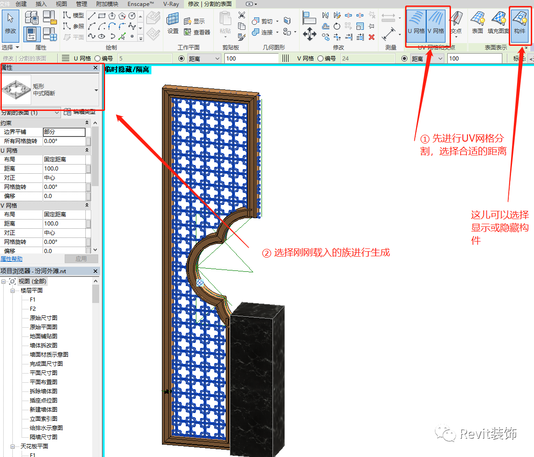Open the 管理 ribbon tab

pyautogui.click(x=81, y=4)
